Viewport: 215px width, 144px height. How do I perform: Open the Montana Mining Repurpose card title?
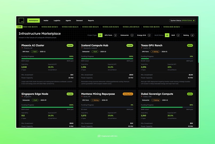(98, 94)
